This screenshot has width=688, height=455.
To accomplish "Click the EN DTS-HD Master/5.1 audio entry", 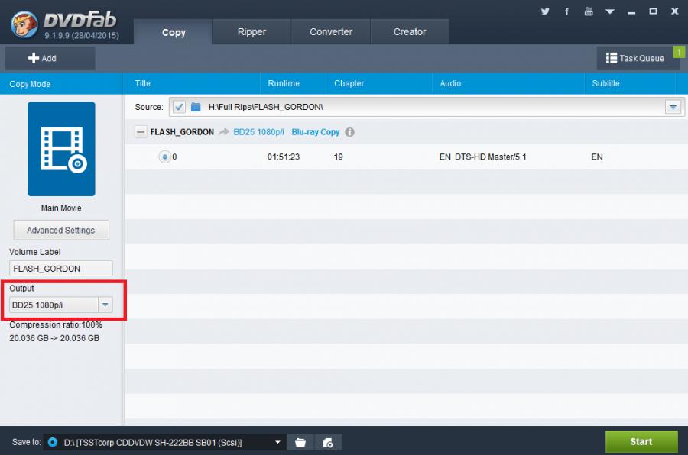I will 482,157.
